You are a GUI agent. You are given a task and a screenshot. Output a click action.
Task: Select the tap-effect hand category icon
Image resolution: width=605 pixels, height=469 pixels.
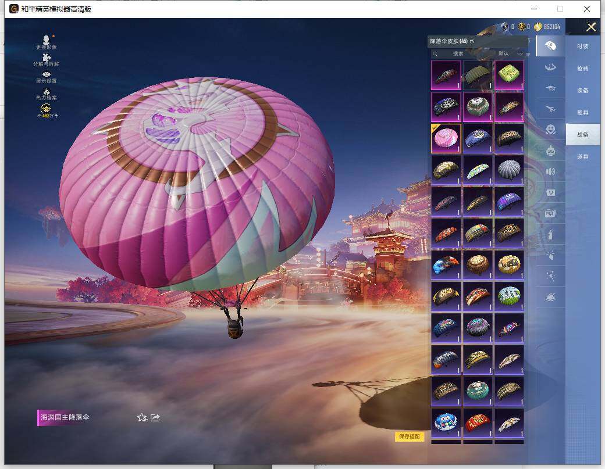pos(550,255)
